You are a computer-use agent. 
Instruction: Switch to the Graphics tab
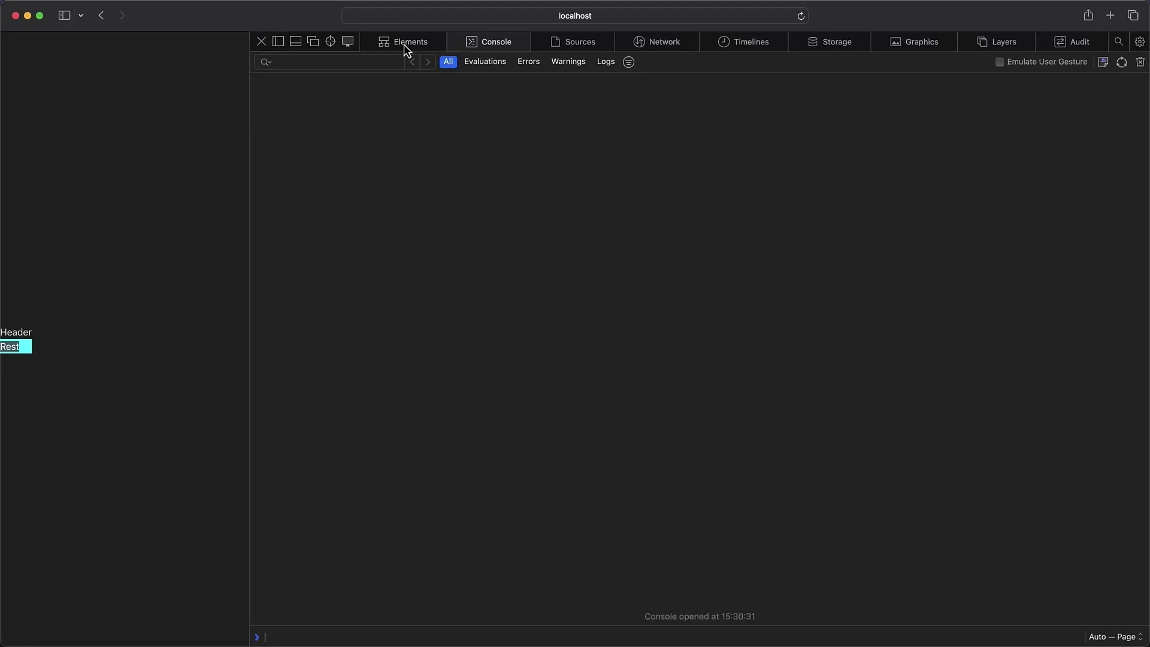click(x=914, y=42)
